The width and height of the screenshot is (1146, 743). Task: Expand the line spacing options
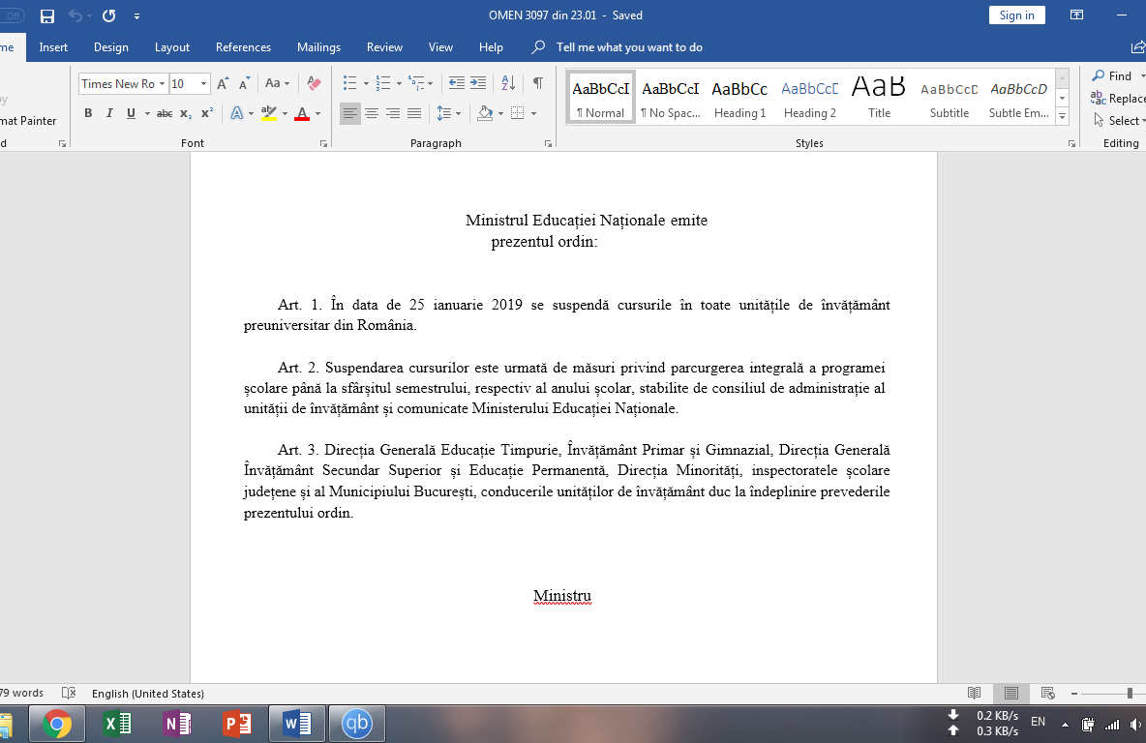click(458, 113)
